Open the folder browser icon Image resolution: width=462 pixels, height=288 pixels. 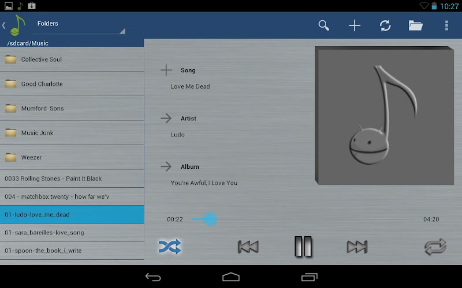point(416,25)
